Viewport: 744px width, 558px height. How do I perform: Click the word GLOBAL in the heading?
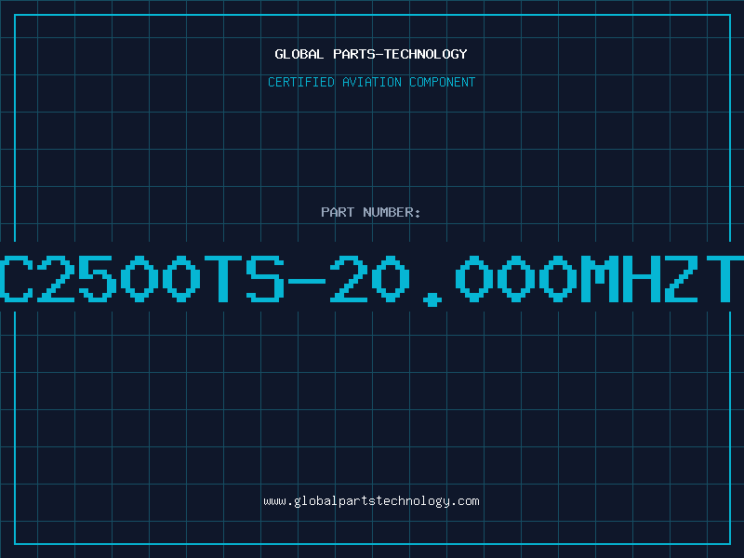click(299, 54)
